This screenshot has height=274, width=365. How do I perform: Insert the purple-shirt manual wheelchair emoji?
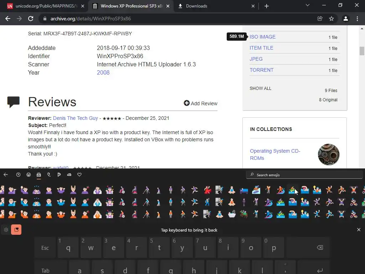coord(122,190)
